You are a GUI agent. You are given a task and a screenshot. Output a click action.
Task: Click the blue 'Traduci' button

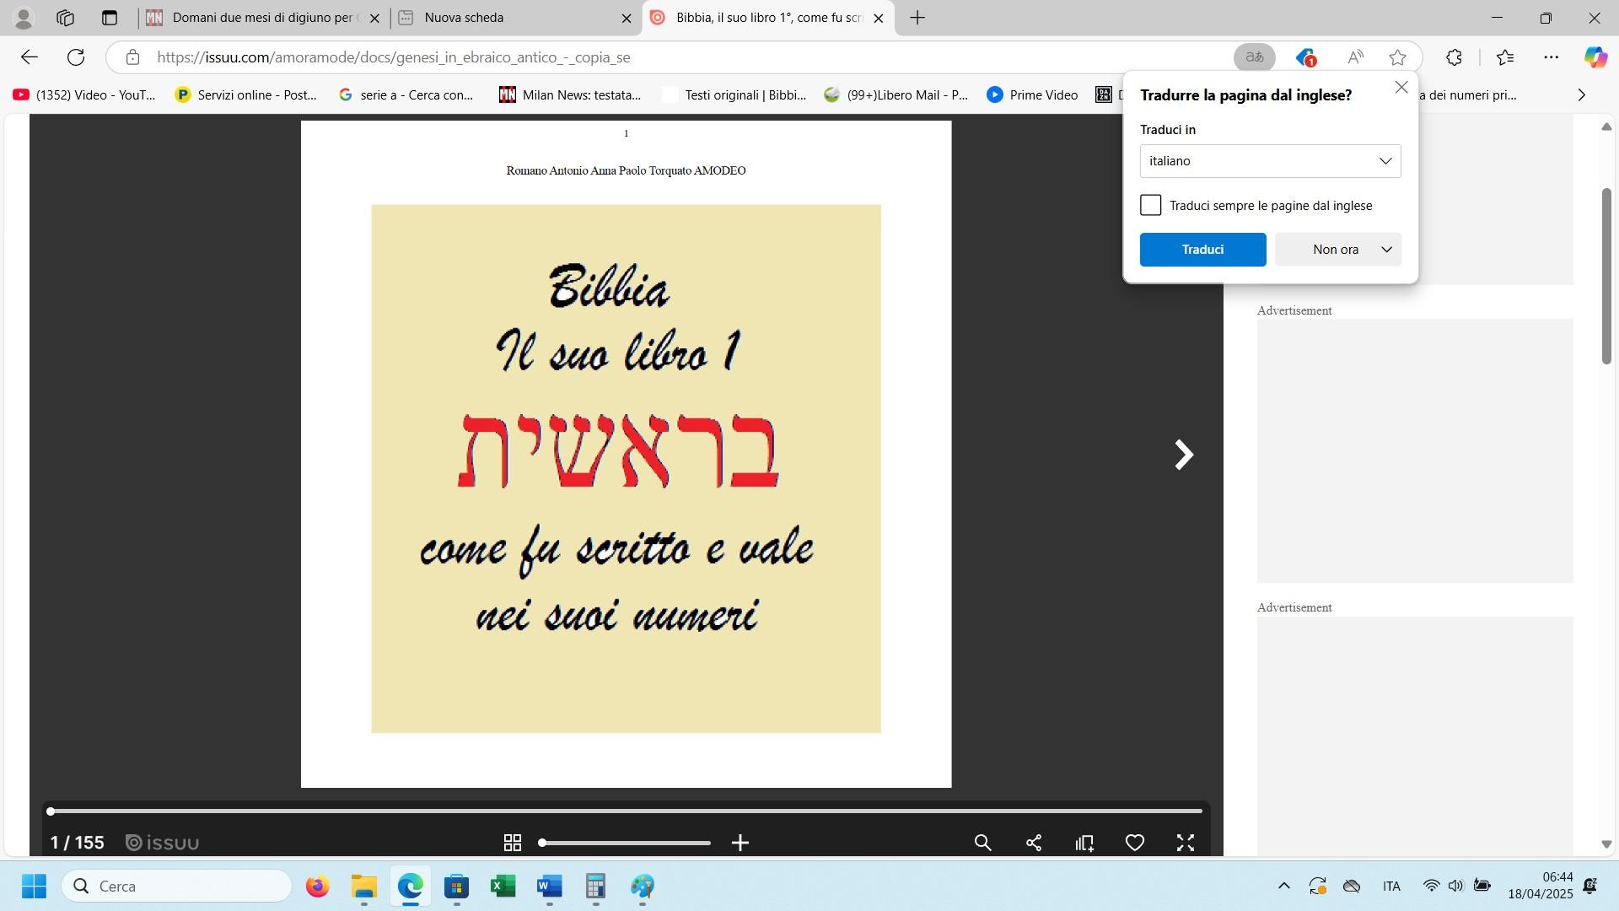tap(1202, 250)
